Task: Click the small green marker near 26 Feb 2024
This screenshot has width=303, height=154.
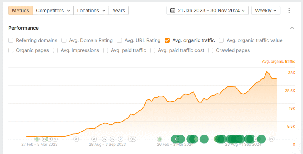Action: [x=160, y=139]
